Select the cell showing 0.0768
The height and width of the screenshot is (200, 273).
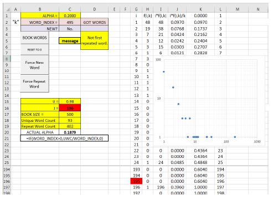pos(177,29)
